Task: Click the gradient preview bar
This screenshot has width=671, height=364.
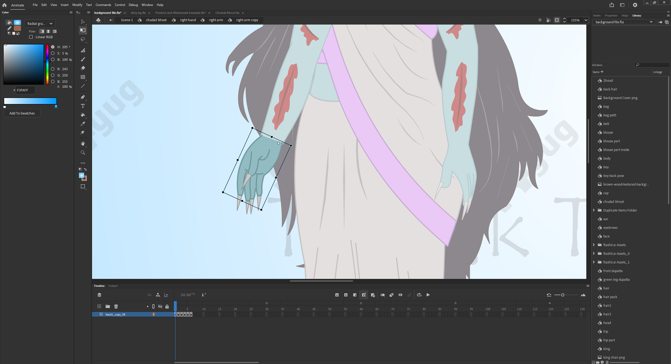Action: click(x=30, y=101)
